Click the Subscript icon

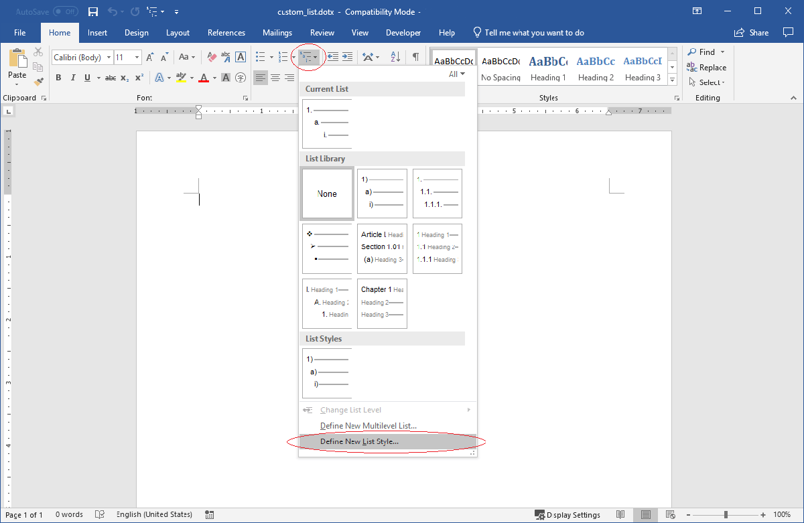125,78
